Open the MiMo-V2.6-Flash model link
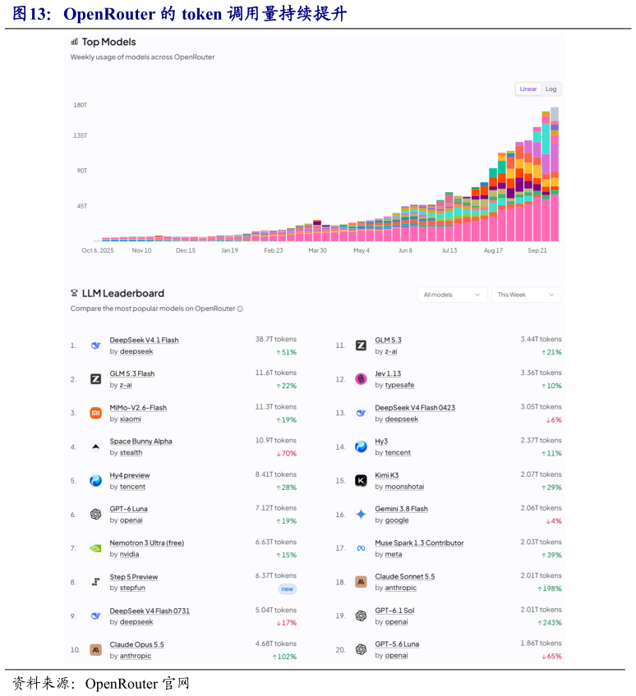This screenshot has height=696, width=636. [x=138, y=407]
